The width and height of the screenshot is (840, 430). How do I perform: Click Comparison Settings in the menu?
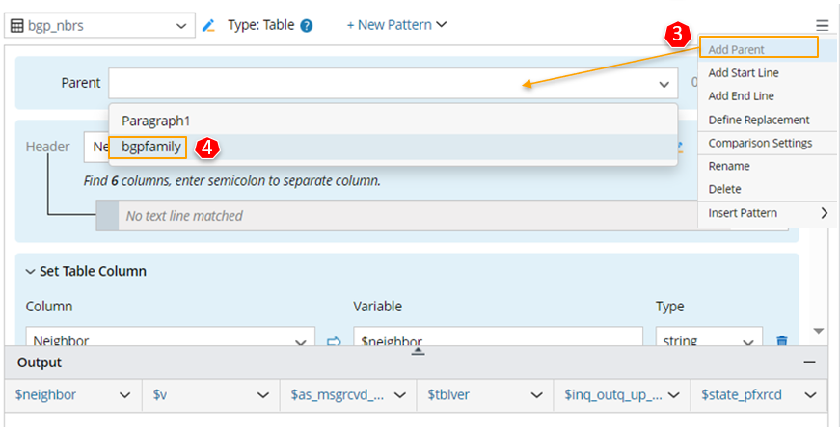(x=760, y=143)
